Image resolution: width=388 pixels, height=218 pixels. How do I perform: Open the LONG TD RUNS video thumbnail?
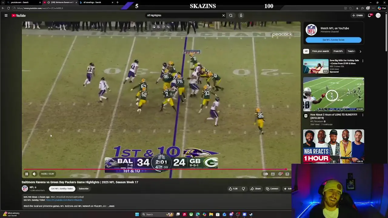[x=333, y=94]
